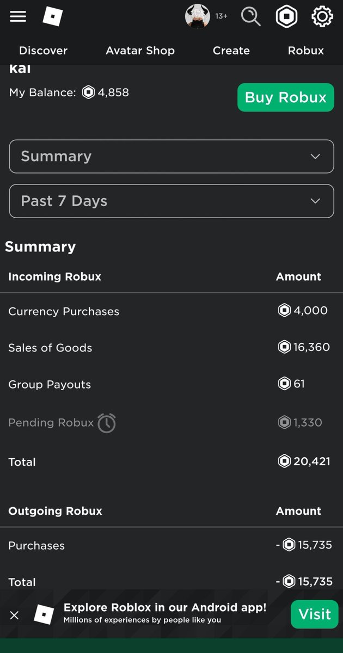This screenshot has height=653, width=343.
Task: Go to the Discover tab
Action: click(x=43, y=51)
